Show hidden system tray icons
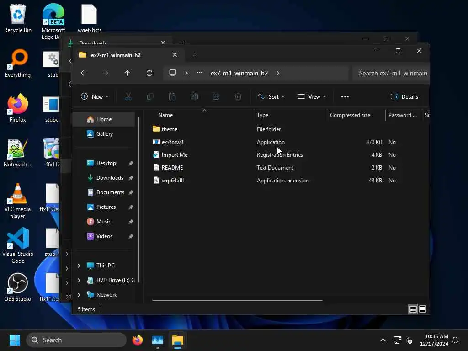The width and height of the screenshot is (468, 351). click(383, 340)
